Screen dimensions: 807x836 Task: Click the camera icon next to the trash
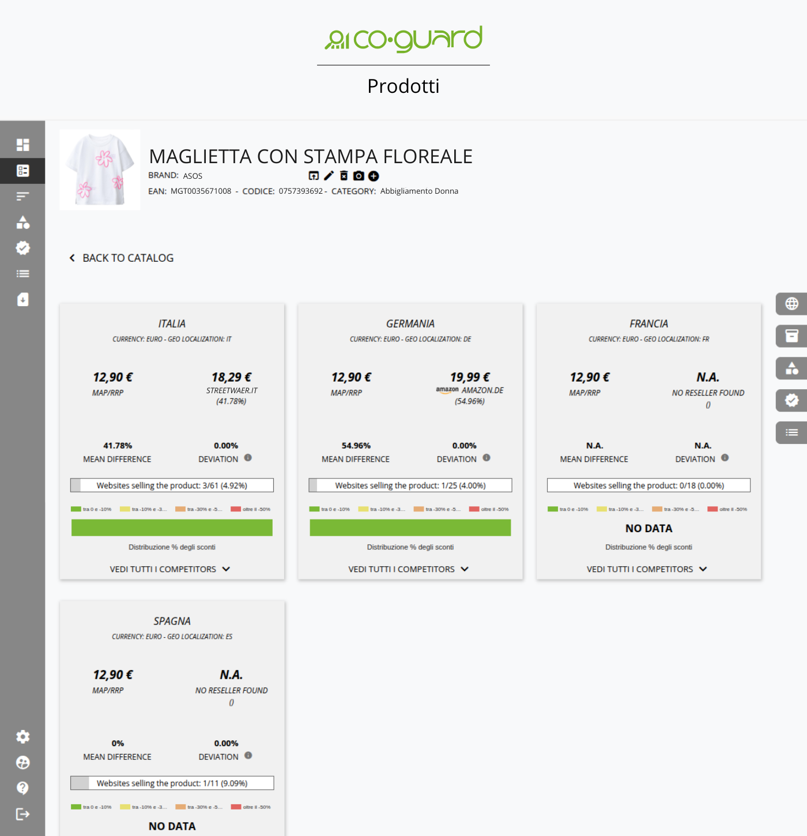[359, 176]
